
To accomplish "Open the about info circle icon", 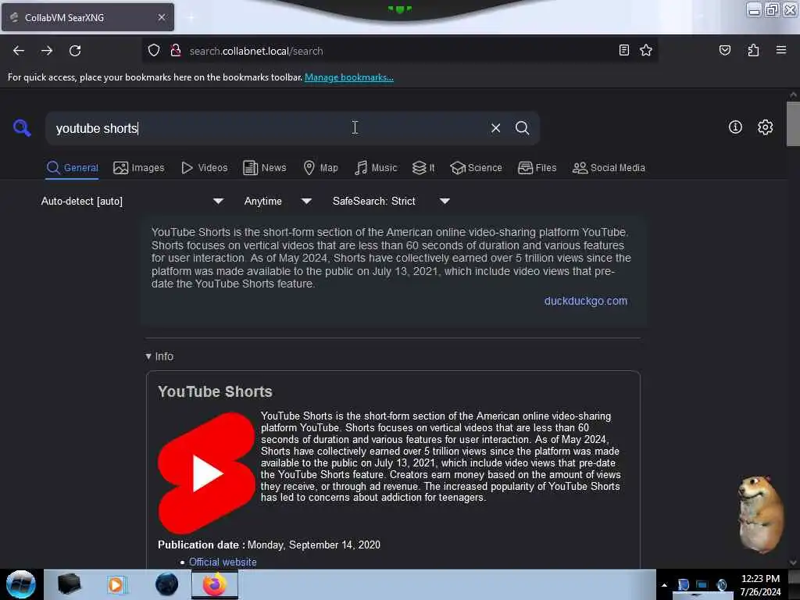I will [x=735, y=127].
